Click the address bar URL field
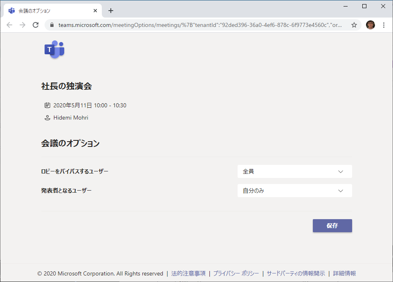 tap(200, 25)
